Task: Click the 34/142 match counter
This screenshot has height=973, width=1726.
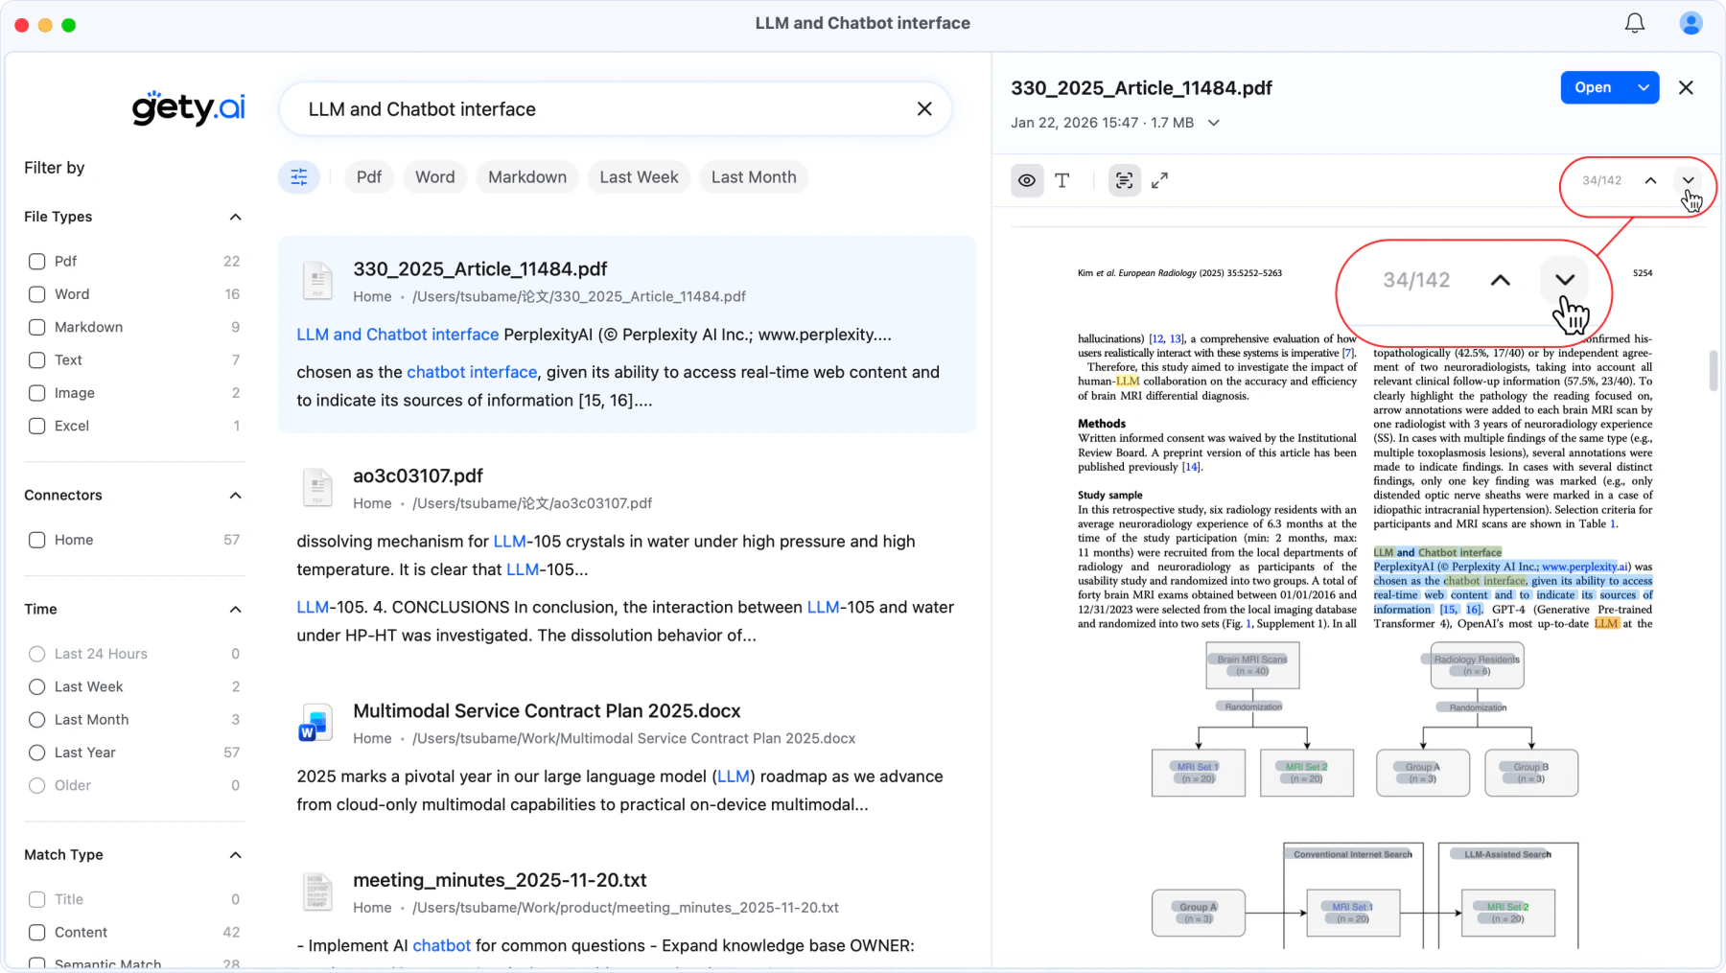Action: 1602,180
